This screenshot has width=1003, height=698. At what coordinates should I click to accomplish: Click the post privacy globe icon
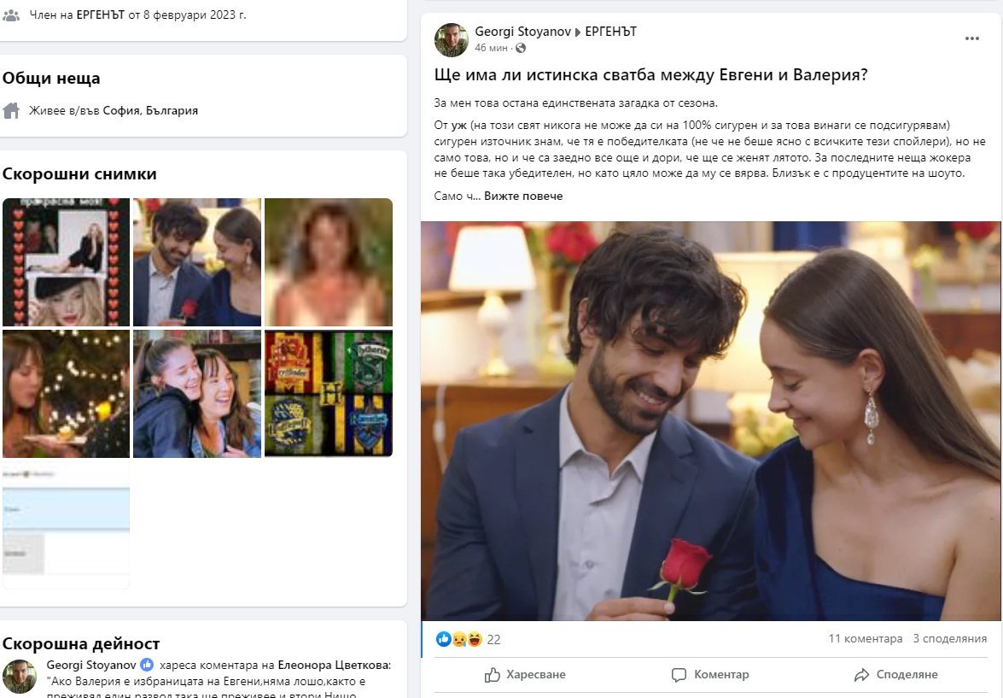522,48
